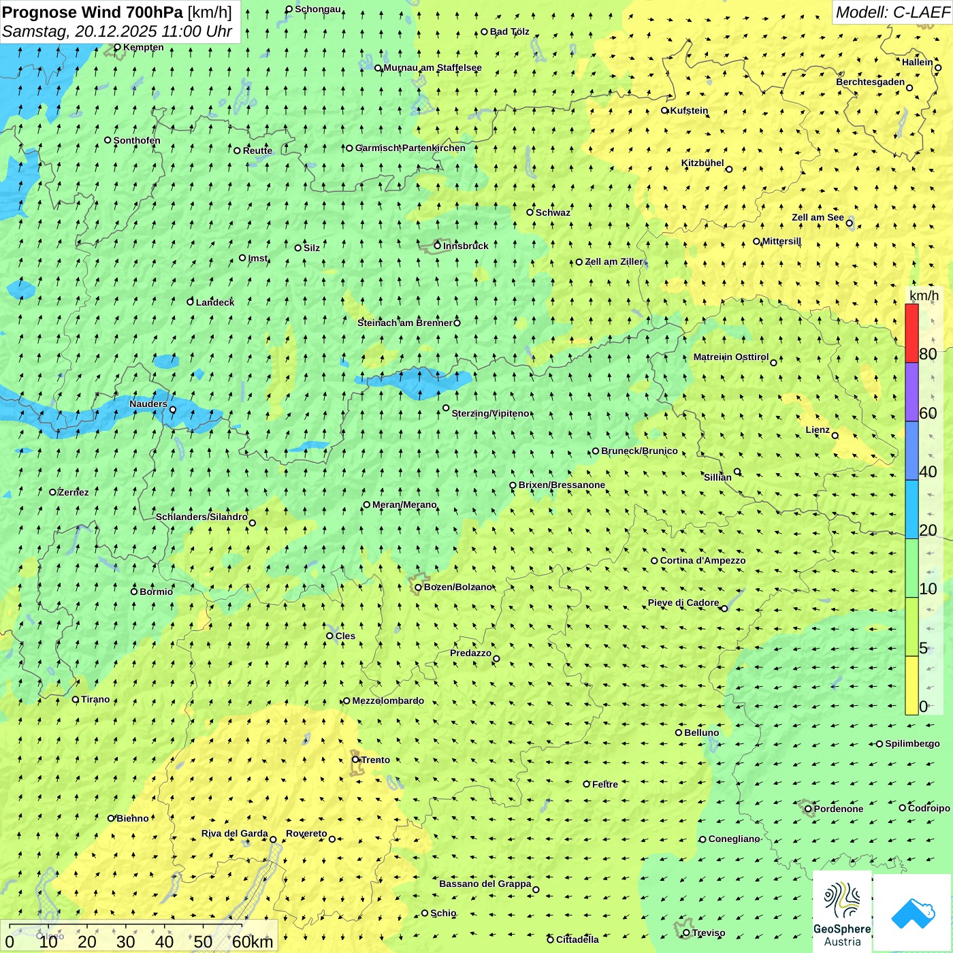Viewport: 953px width, 953px height.
Task: Click the '80' legend value
Action: click(x=928, y=354)
